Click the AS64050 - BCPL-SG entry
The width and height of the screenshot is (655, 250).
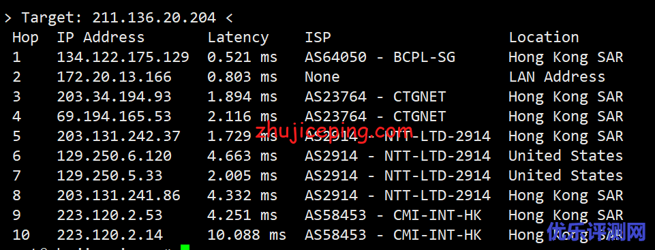pos(380,57)
